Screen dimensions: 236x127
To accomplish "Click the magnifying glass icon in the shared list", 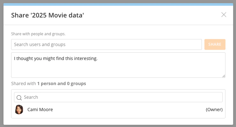I will pos(19,97).
